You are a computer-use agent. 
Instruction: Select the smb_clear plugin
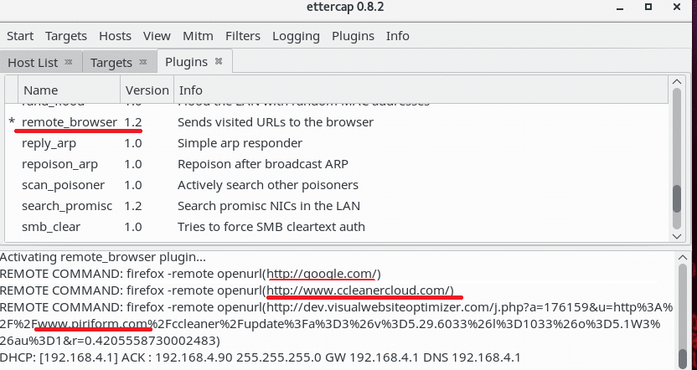[x=337, y=227]
